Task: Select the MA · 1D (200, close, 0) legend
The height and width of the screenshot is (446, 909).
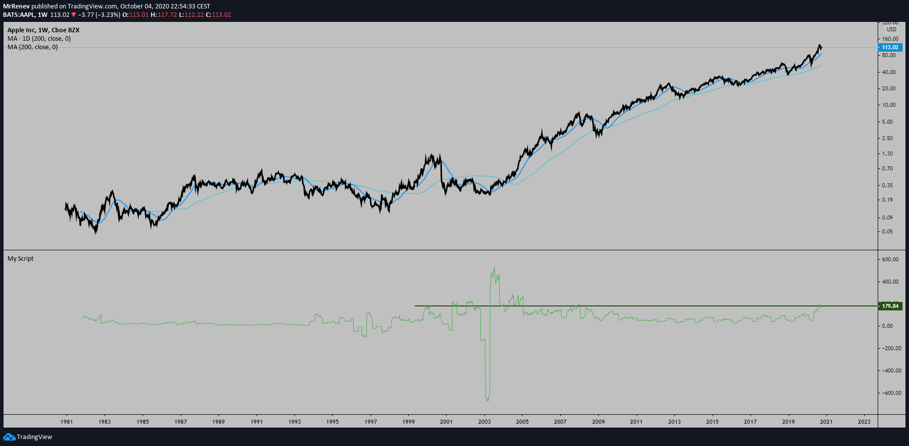Action: pyautogui.click(x=39, y=39)
